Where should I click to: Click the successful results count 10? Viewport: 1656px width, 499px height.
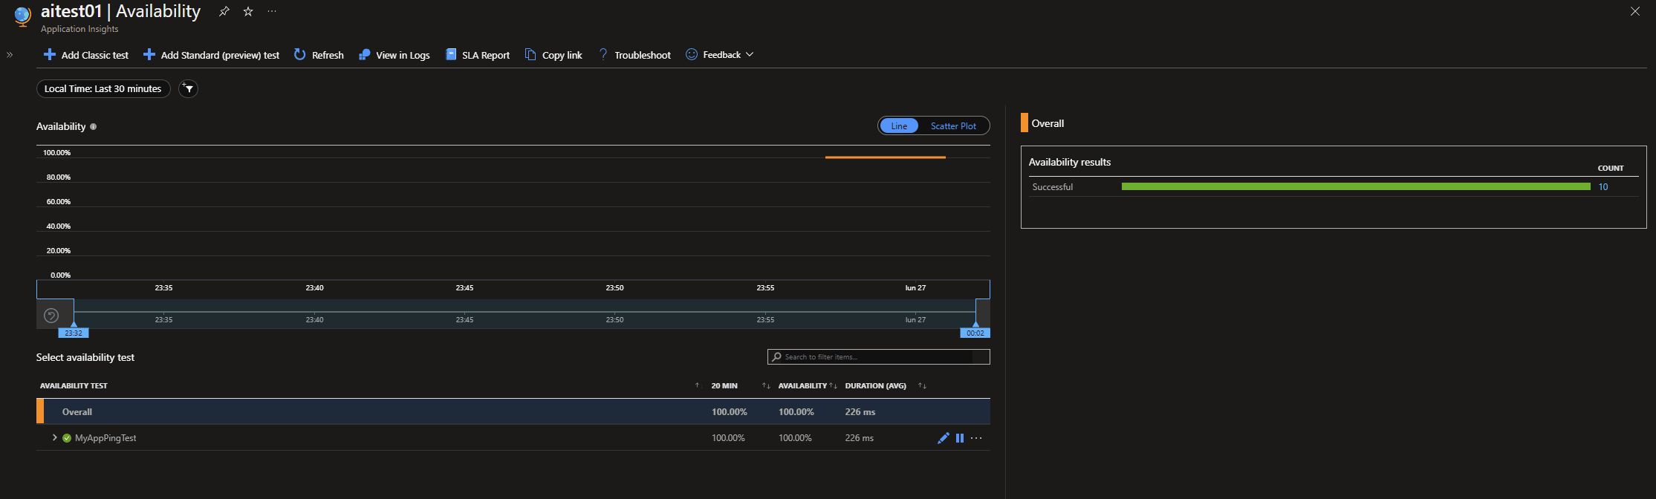click(1603, 187)
